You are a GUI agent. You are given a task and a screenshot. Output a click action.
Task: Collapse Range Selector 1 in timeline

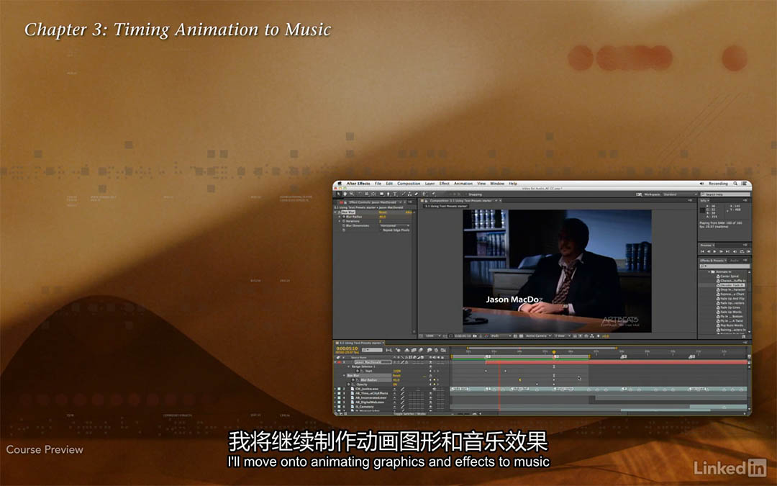[349, 366]
